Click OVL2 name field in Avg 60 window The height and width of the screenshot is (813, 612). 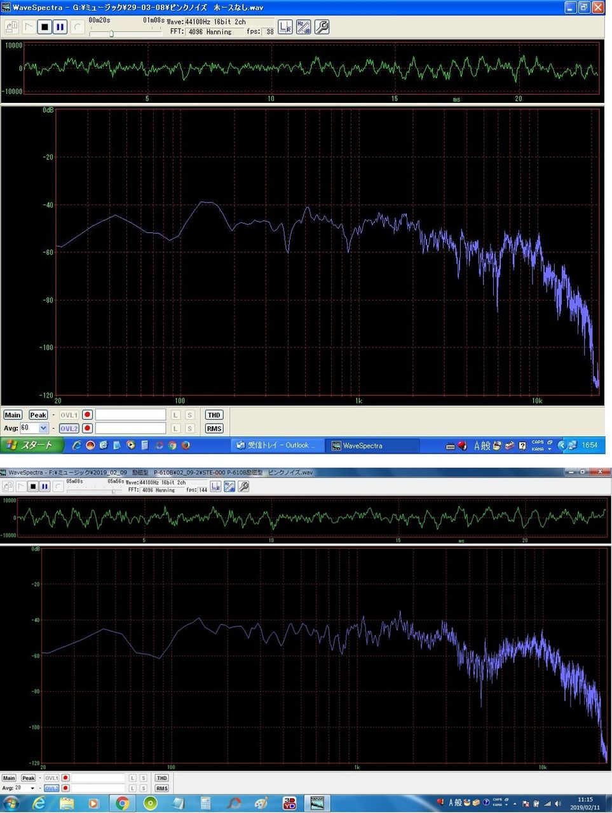[x=130, y=429]
